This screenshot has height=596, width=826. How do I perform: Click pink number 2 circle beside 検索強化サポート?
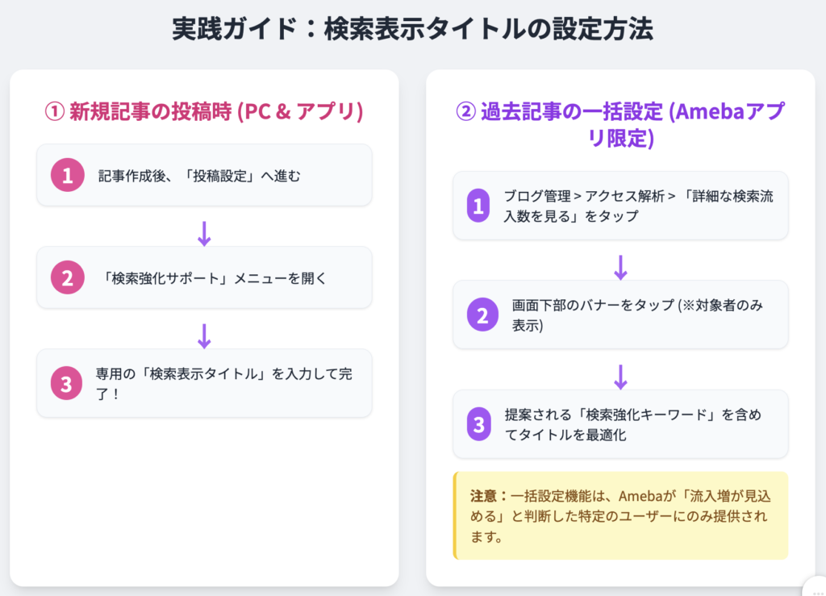[68, 277]
